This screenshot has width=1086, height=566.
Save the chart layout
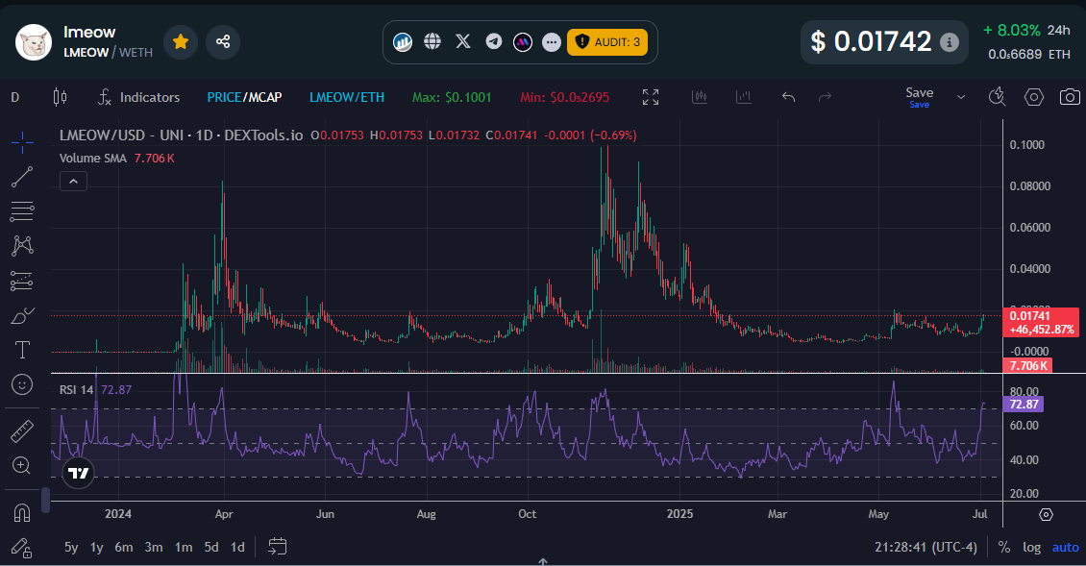pos(919,97)
